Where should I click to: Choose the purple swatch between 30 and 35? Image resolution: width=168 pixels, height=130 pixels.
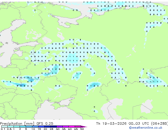[60, 127]
